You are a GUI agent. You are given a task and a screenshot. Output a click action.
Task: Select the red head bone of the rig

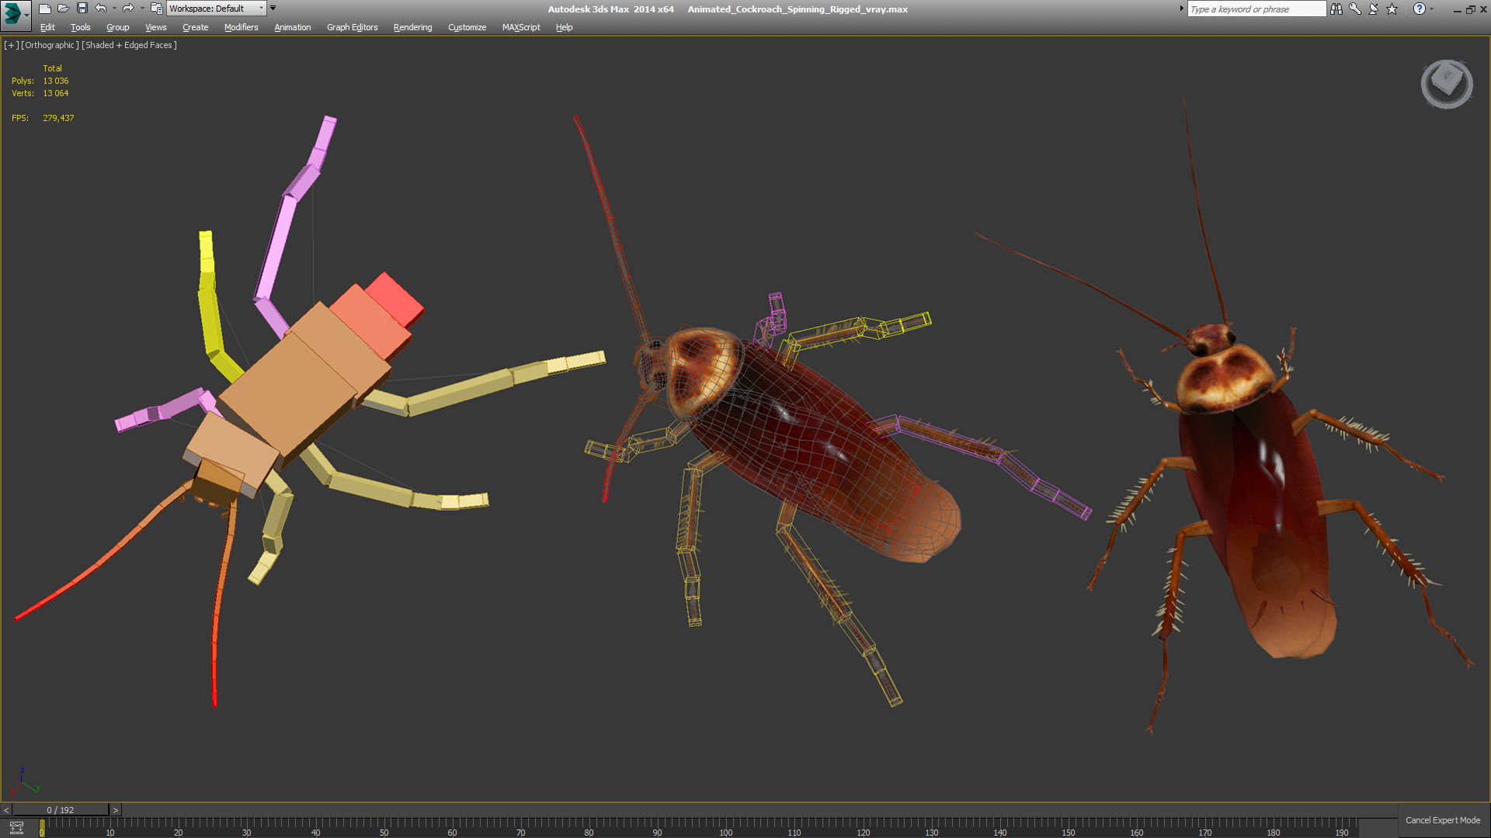[x=395, y=298]
